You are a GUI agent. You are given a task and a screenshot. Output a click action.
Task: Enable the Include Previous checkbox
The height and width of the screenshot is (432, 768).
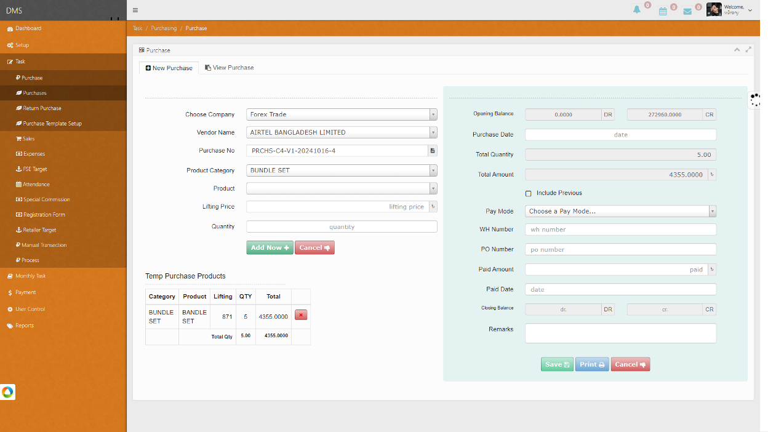click(x=528, y=193)
